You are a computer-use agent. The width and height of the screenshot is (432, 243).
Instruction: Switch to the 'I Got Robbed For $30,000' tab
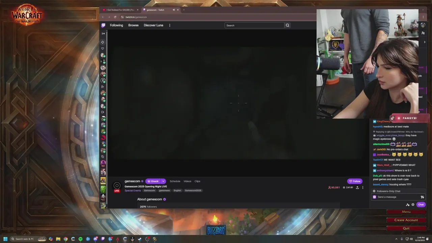click(120, 10)
